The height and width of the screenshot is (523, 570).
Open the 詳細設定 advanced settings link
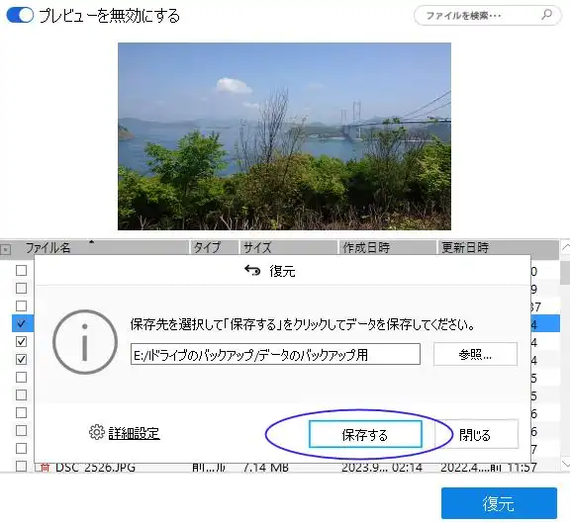tap(135, 433)
